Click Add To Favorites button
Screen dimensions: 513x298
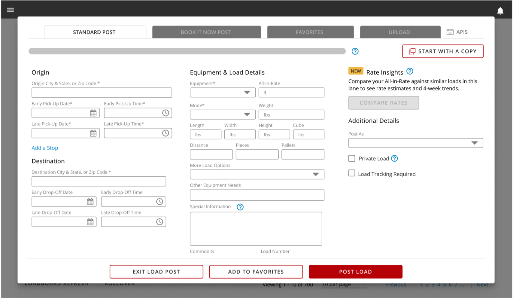(256, 272)
